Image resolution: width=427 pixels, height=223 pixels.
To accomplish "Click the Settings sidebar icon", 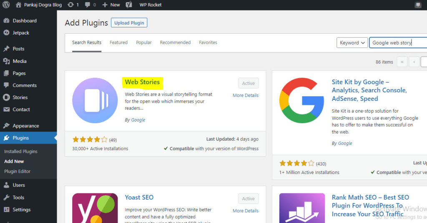I will coord(7,209).
